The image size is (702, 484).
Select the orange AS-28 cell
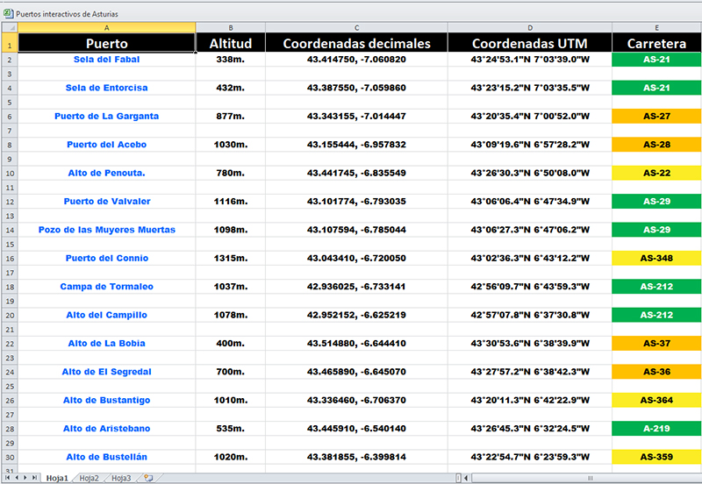[656, 145]
